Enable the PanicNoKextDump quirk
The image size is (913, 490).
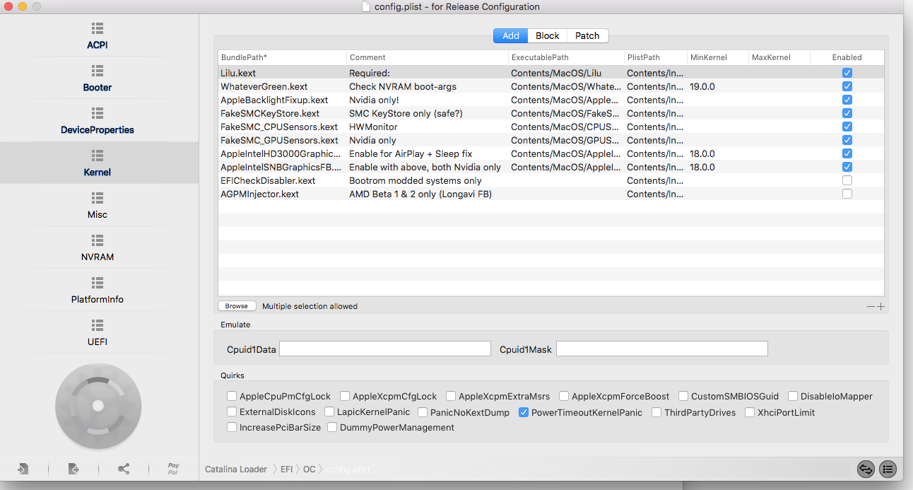point(423,412)
